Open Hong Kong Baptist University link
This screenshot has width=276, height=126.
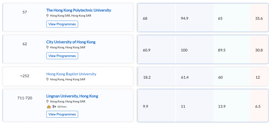71,74
